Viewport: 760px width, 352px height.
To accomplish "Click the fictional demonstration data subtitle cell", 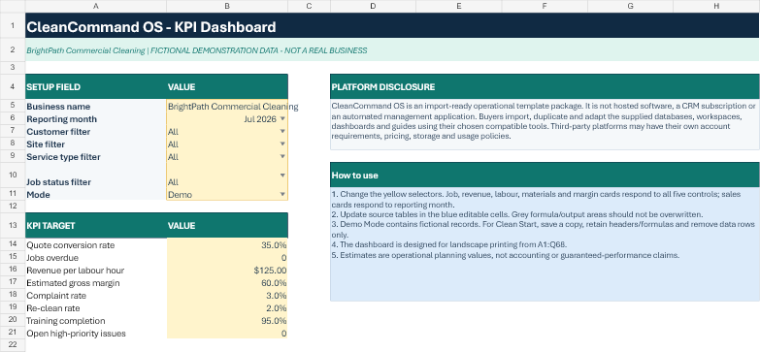I will 392,49.
